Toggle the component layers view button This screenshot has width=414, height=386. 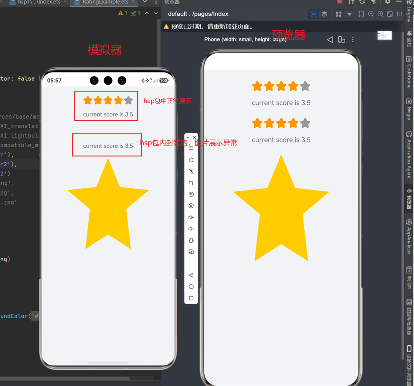tap(324, 14)
